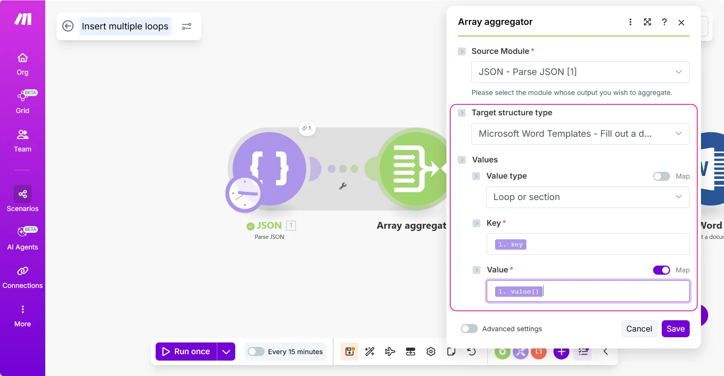Expand the Key field chevron
The image size is (724, 376).
(x=477, y=223)
